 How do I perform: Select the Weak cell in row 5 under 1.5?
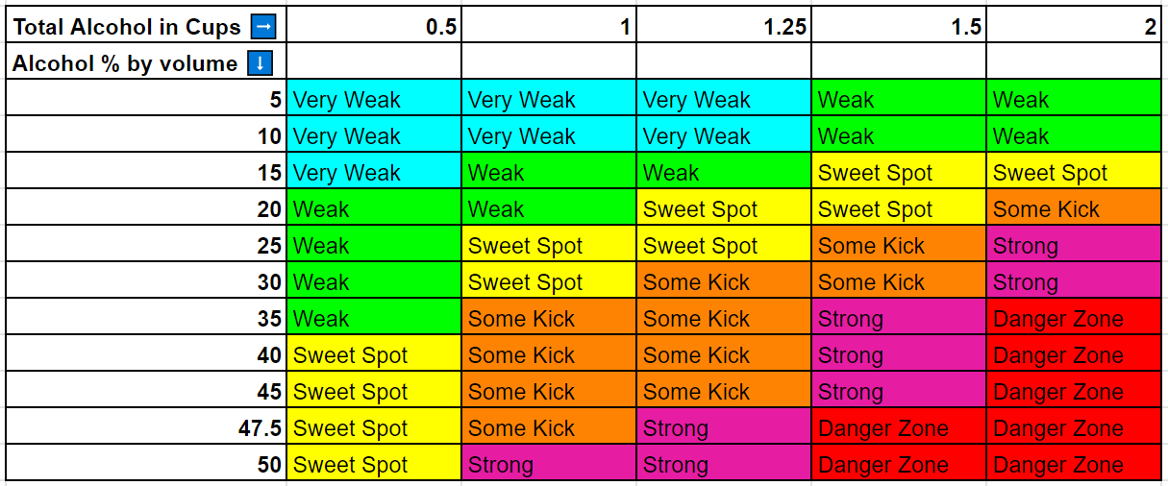(x=899, y=99)
